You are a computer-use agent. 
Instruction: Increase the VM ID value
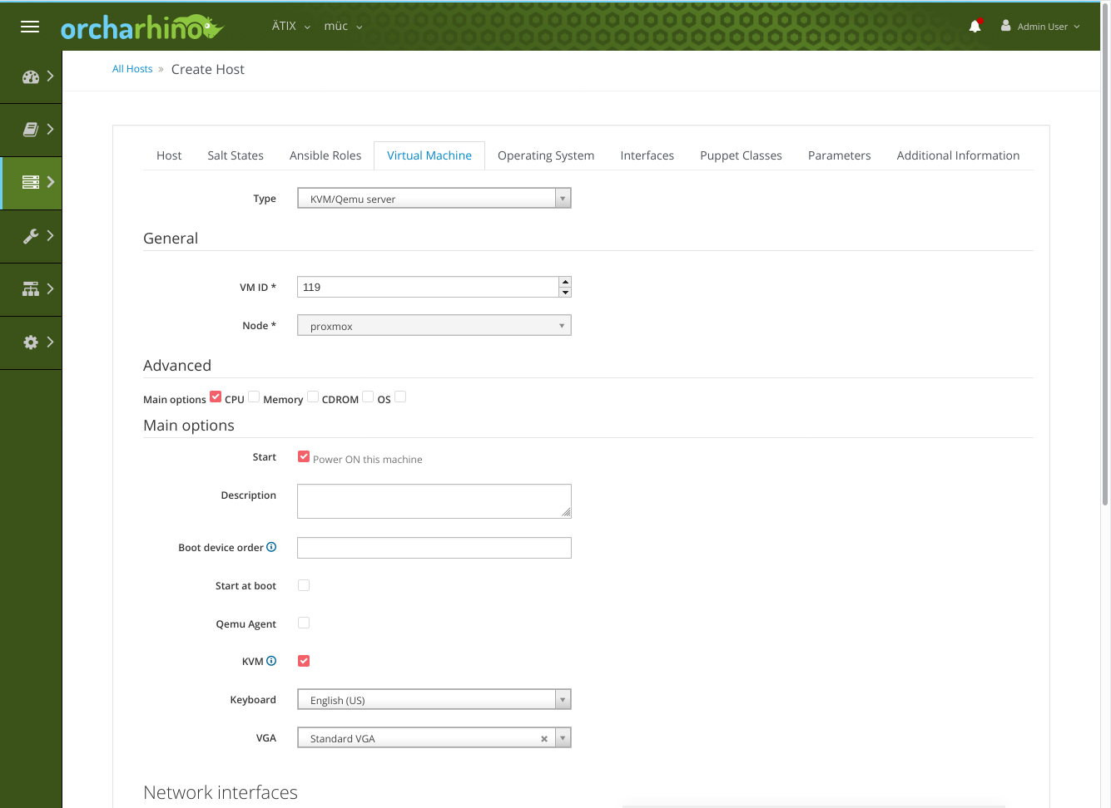(565, 282)
